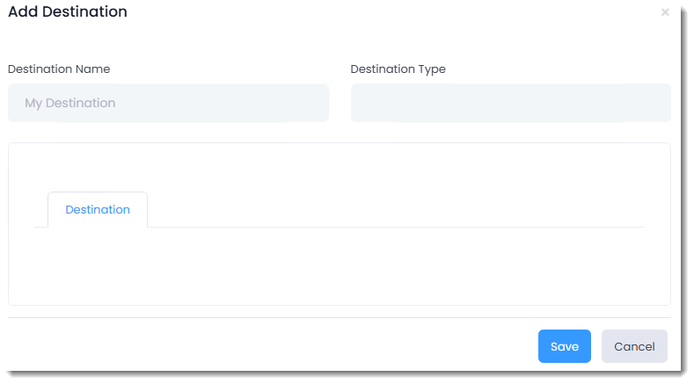Save the new destination

point(564,346)
